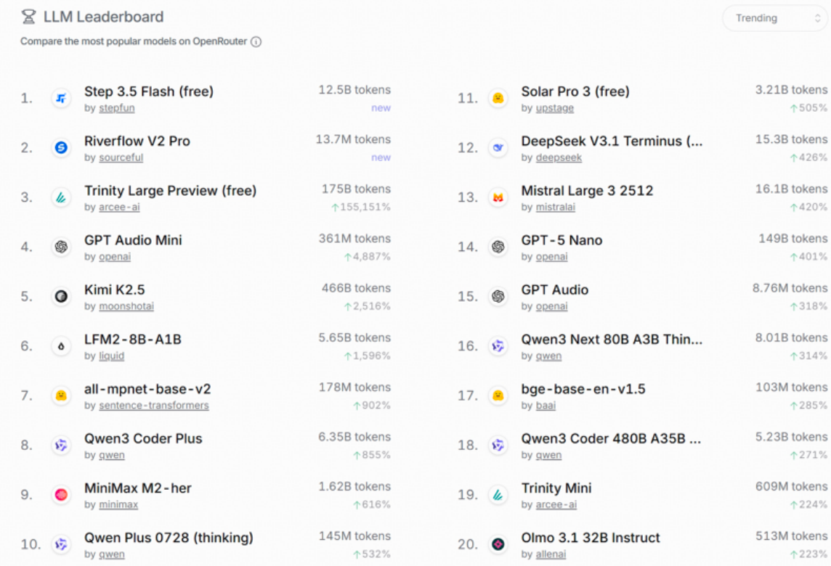Select the LFM2-8B-A1B model title

coord(132,339)
